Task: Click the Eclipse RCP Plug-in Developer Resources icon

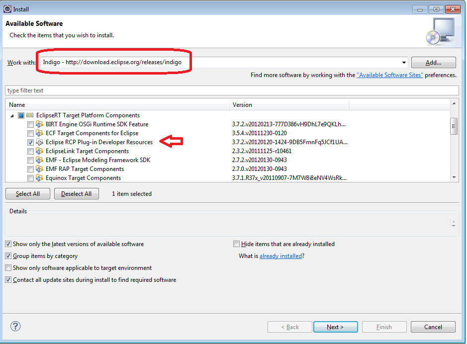Action: click(x=39, y=142)
